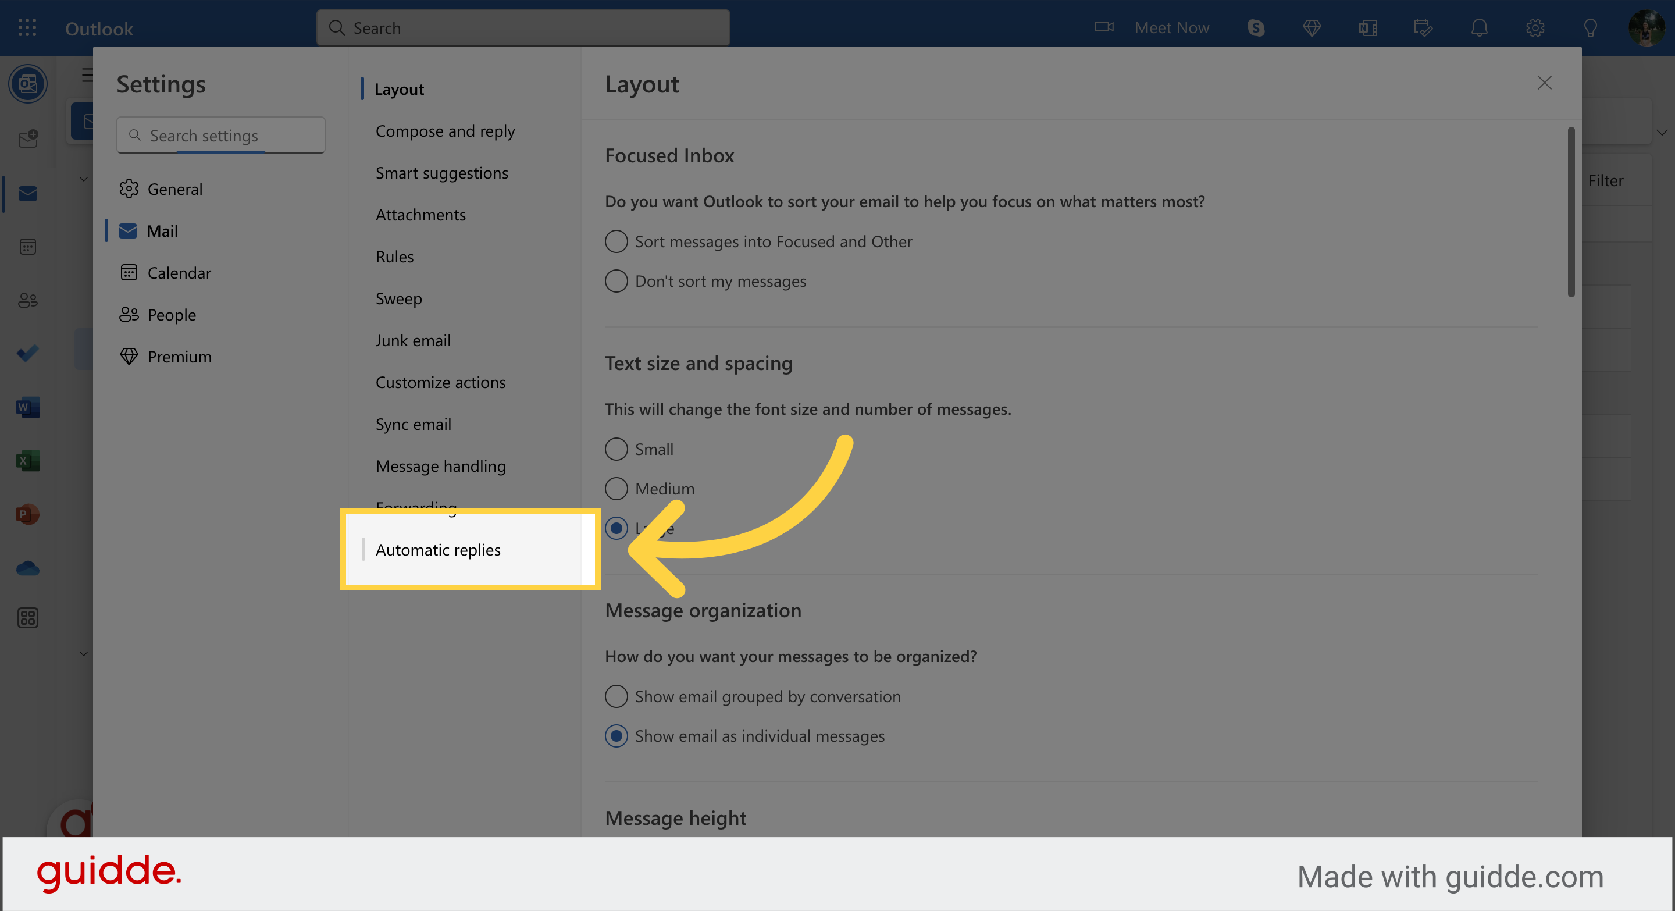
Task: Open the My Day calendar-check icon
Action: [1423, 27]
